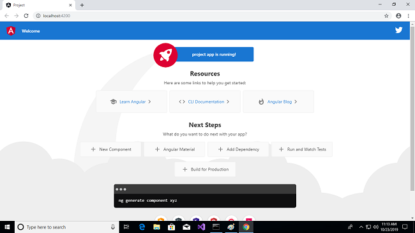Select the Run and Watch Tests button
Image resolution: width=415 pixels, height=233 pixels.
302,149
